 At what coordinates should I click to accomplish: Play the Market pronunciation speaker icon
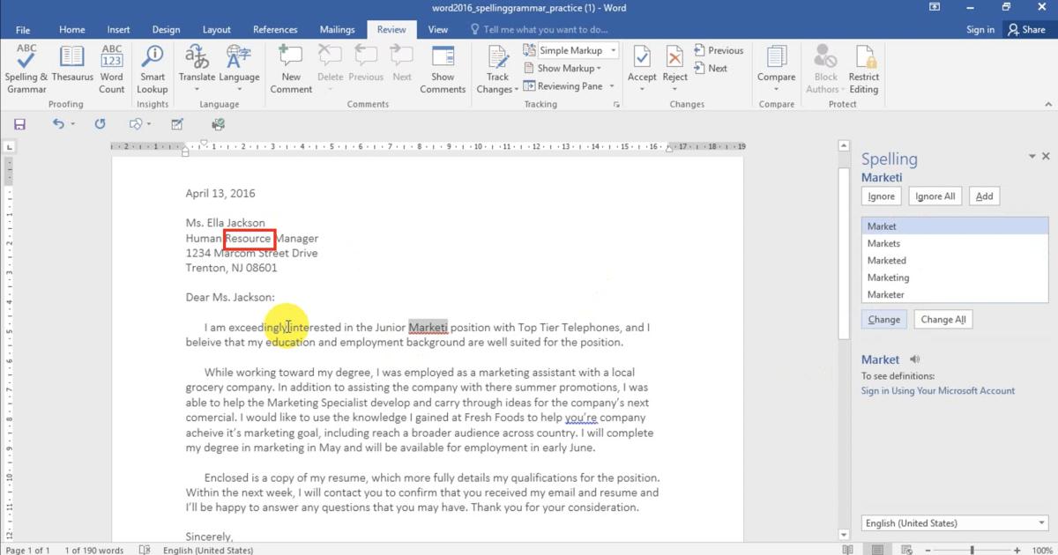tap(914, 359)
